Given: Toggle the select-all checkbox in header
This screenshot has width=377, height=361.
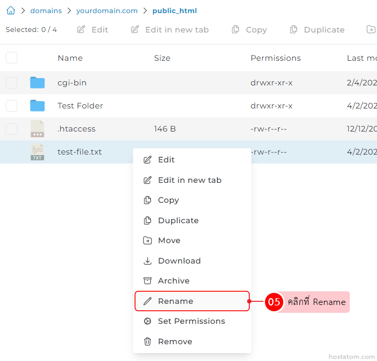Looking at the screenshot, I should coord(12,58).
